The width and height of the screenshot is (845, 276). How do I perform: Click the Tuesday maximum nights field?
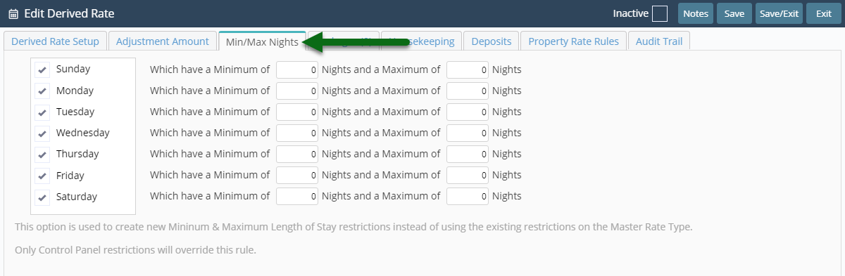click(468, 112)
